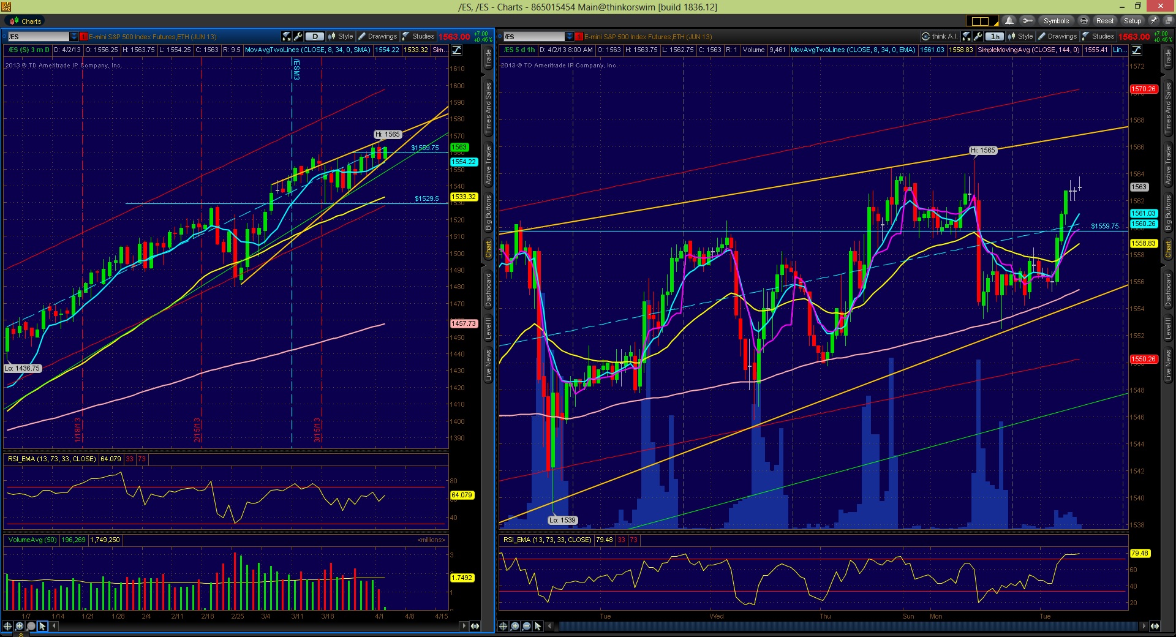Open Times And Sales side tab on left chart
1176x637 pixels.
click(x=488, y=108)
